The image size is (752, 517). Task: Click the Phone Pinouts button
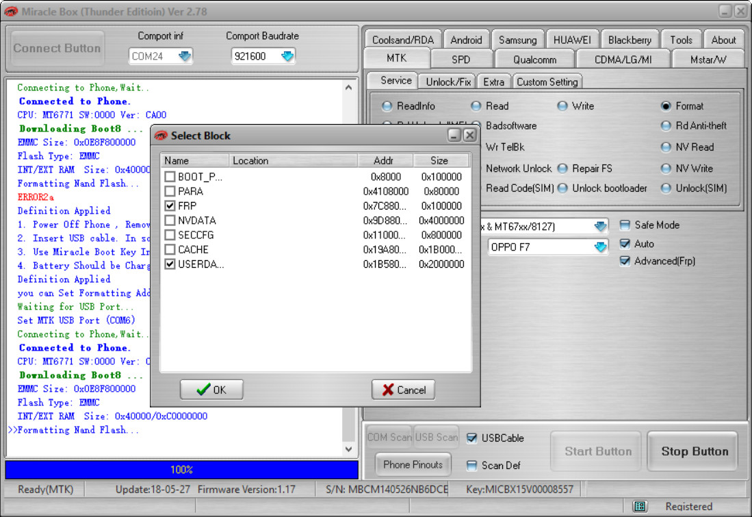(413, 464)
